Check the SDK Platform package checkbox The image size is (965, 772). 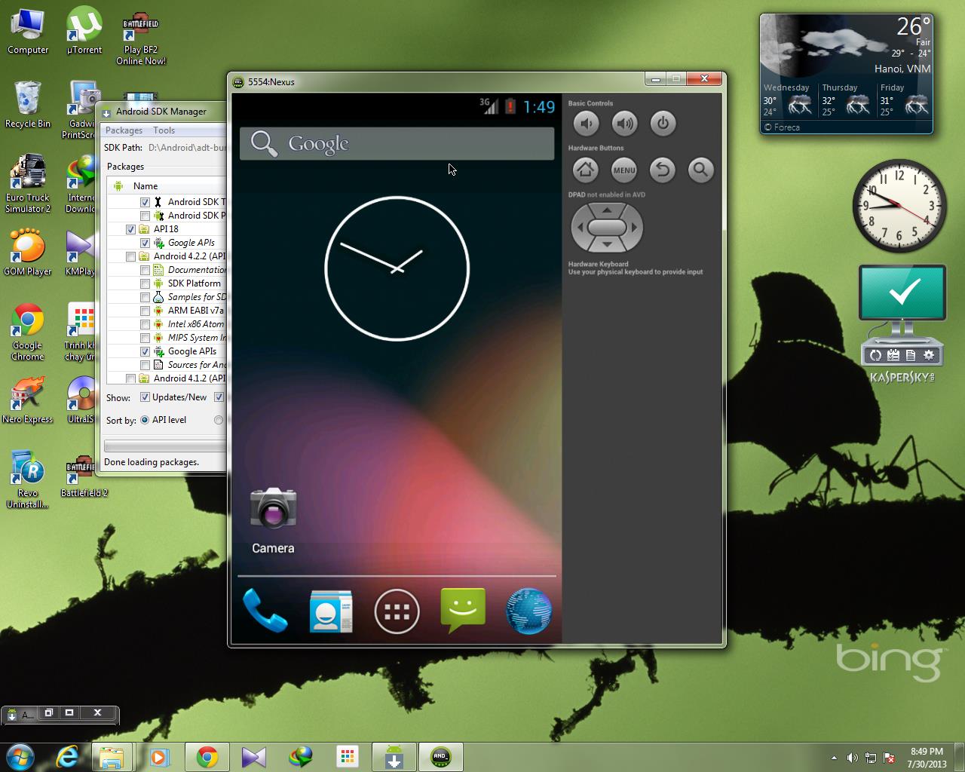click(x=145, y=283)
